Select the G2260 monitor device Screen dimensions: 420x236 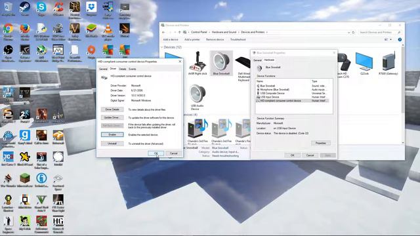coord(364,64)
